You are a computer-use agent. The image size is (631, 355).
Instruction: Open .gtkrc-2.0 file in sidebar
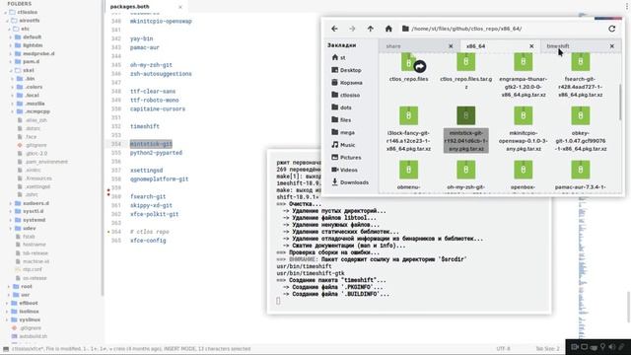tap(36, 154)
